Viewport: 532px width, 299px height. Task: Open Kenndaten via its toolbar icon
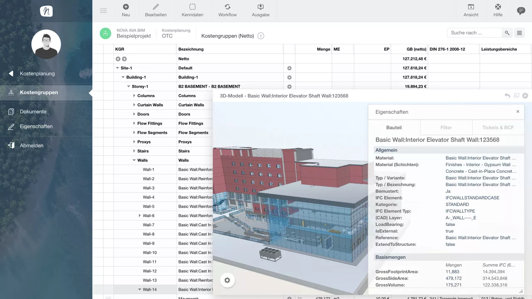pyautogui.click(x=192, y=6)
